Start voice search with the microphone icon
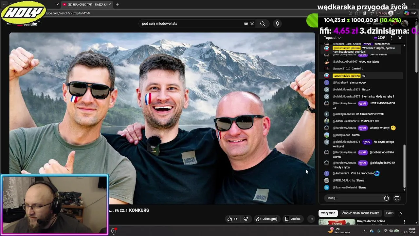 pos(277,24)
